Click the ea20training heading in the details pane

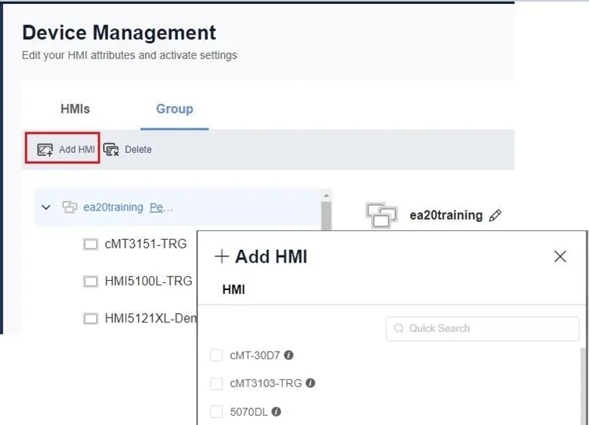[x=445, y=215]
